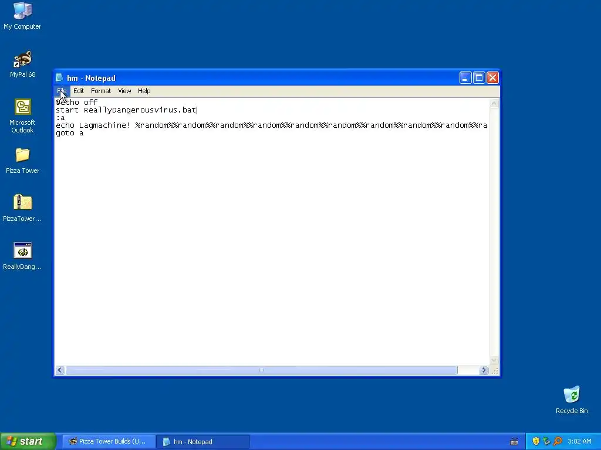Open the Format menu

[x=101, y=91]
